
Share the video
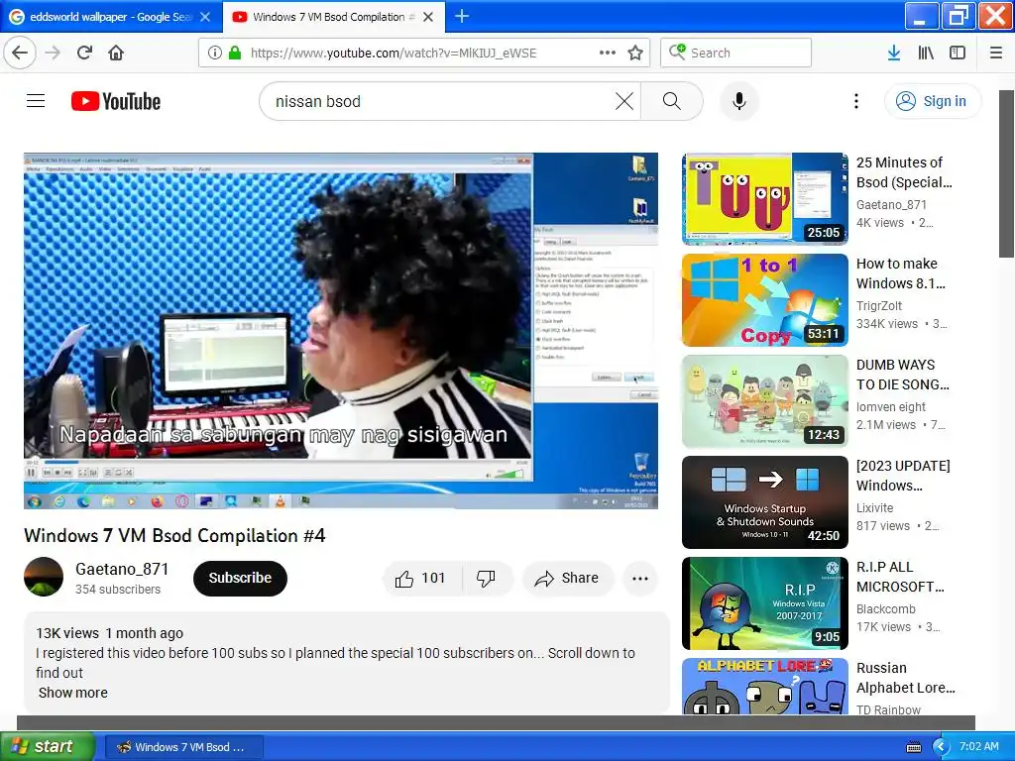coord(567,578)
